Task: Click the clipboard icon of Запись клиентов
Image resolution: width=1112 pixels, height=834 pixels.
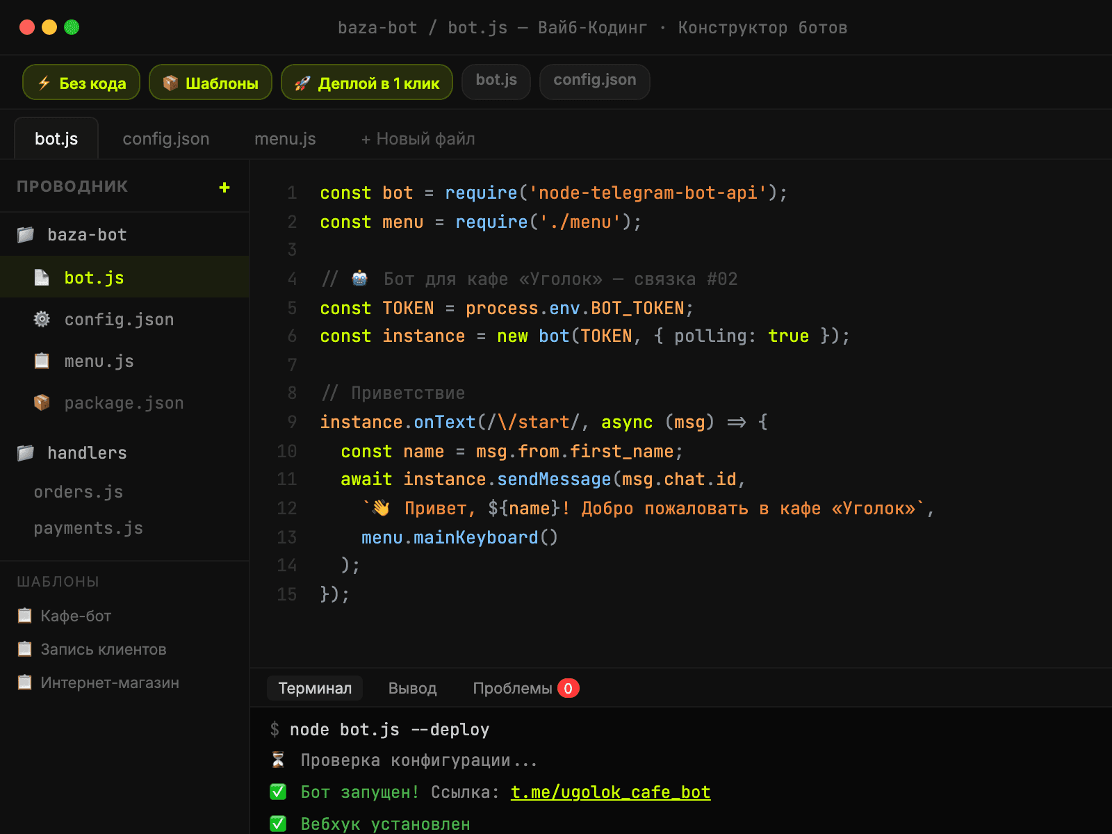Action: point(25,649)
